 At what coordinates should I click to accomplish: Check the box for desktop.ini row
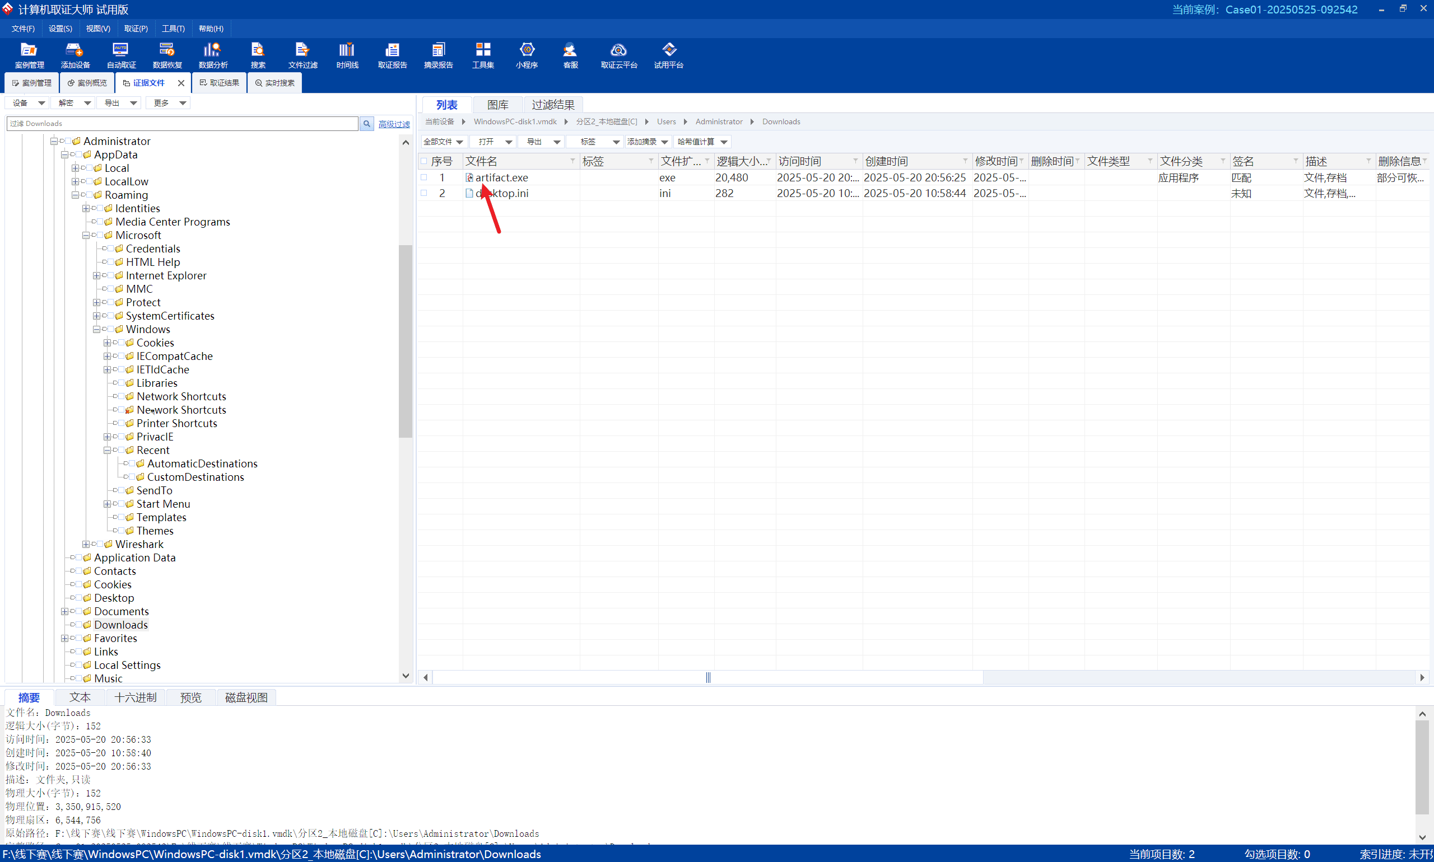[x=423, y=193]
